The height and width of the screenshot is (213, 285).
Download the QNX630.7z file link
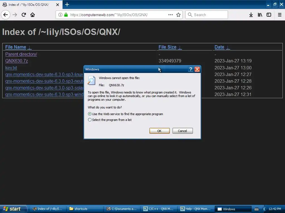click(16, 61)
